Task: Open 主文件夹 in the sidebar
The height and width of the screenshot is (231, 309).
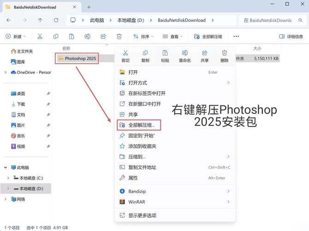Action: pyautogui.click(x=22, y=51)
